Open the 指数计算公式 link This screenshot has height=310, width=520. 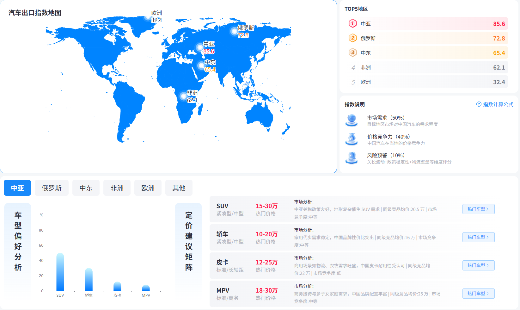click(498, 104)
